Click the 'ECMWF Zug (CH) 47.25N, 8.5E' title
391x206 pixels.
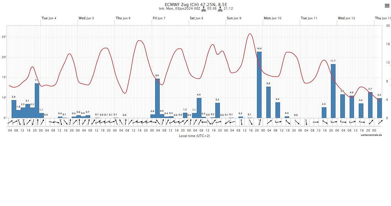(x=196, y=4)
